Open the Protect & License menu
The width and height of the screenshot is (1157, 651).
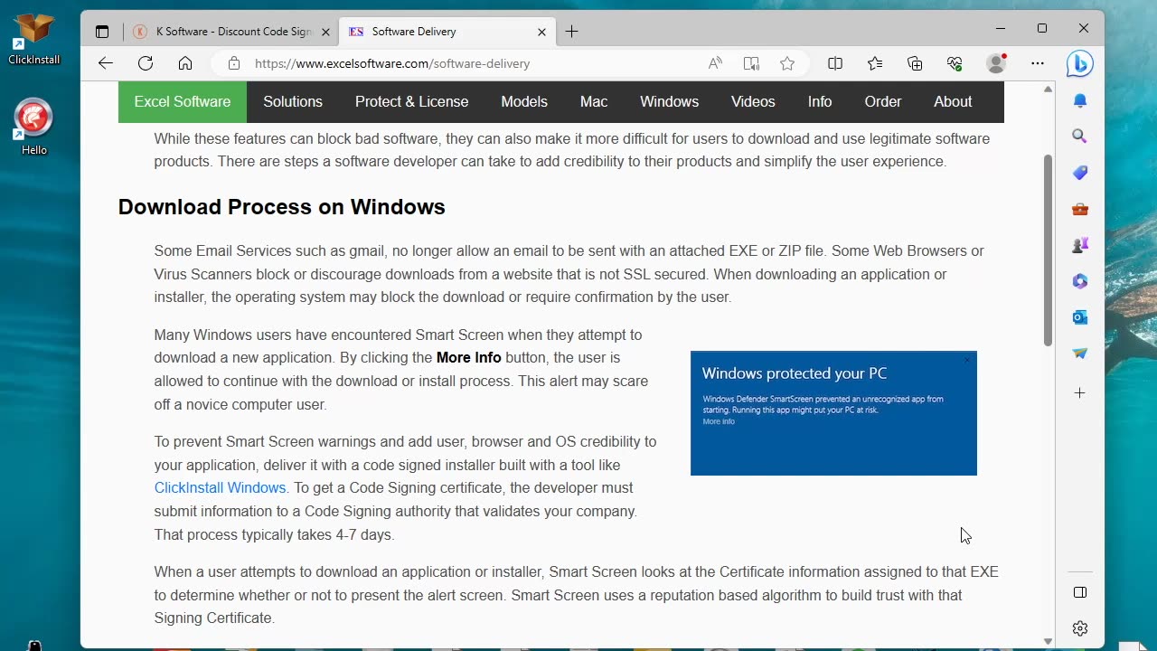[412, 102]
